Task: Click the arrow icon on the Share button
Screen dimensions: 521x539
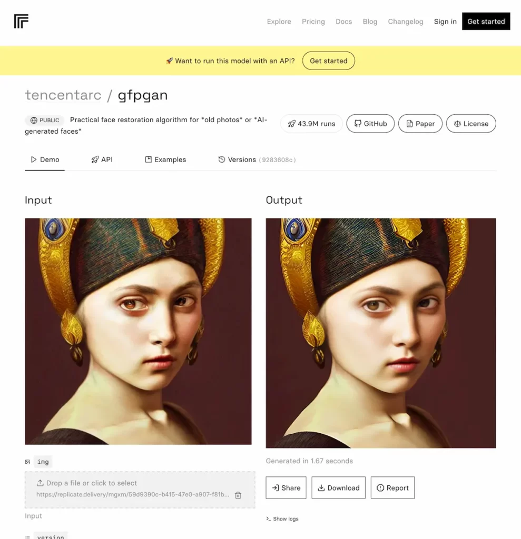Action: pyautogui.click(x=276, y=487)
